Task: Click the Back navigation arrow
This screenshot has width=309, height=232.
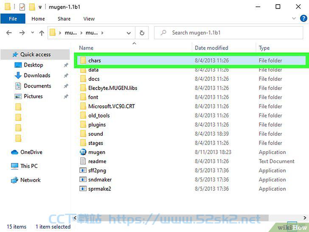Action: coord(9,33)
